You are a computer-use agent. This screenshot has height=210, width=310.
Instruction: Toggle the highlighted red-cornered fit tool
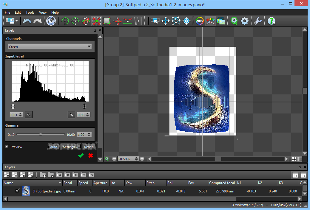point(96,21)
